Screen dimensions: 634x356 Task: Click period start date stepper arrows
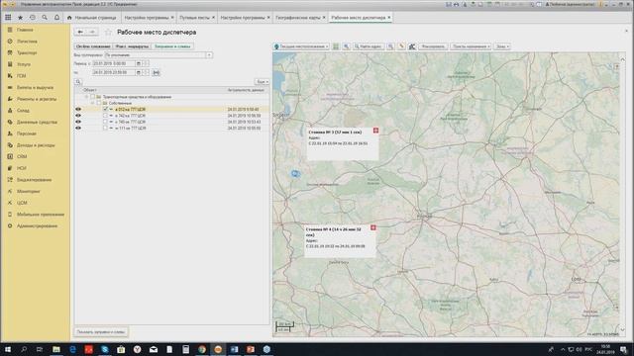click(x=146, y=63)
